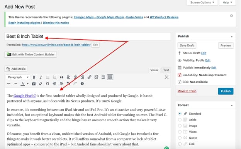Screen dimensions: 241x149
Task: Open the Intergeo Maps plugin link
Action: tap(98, 17)
